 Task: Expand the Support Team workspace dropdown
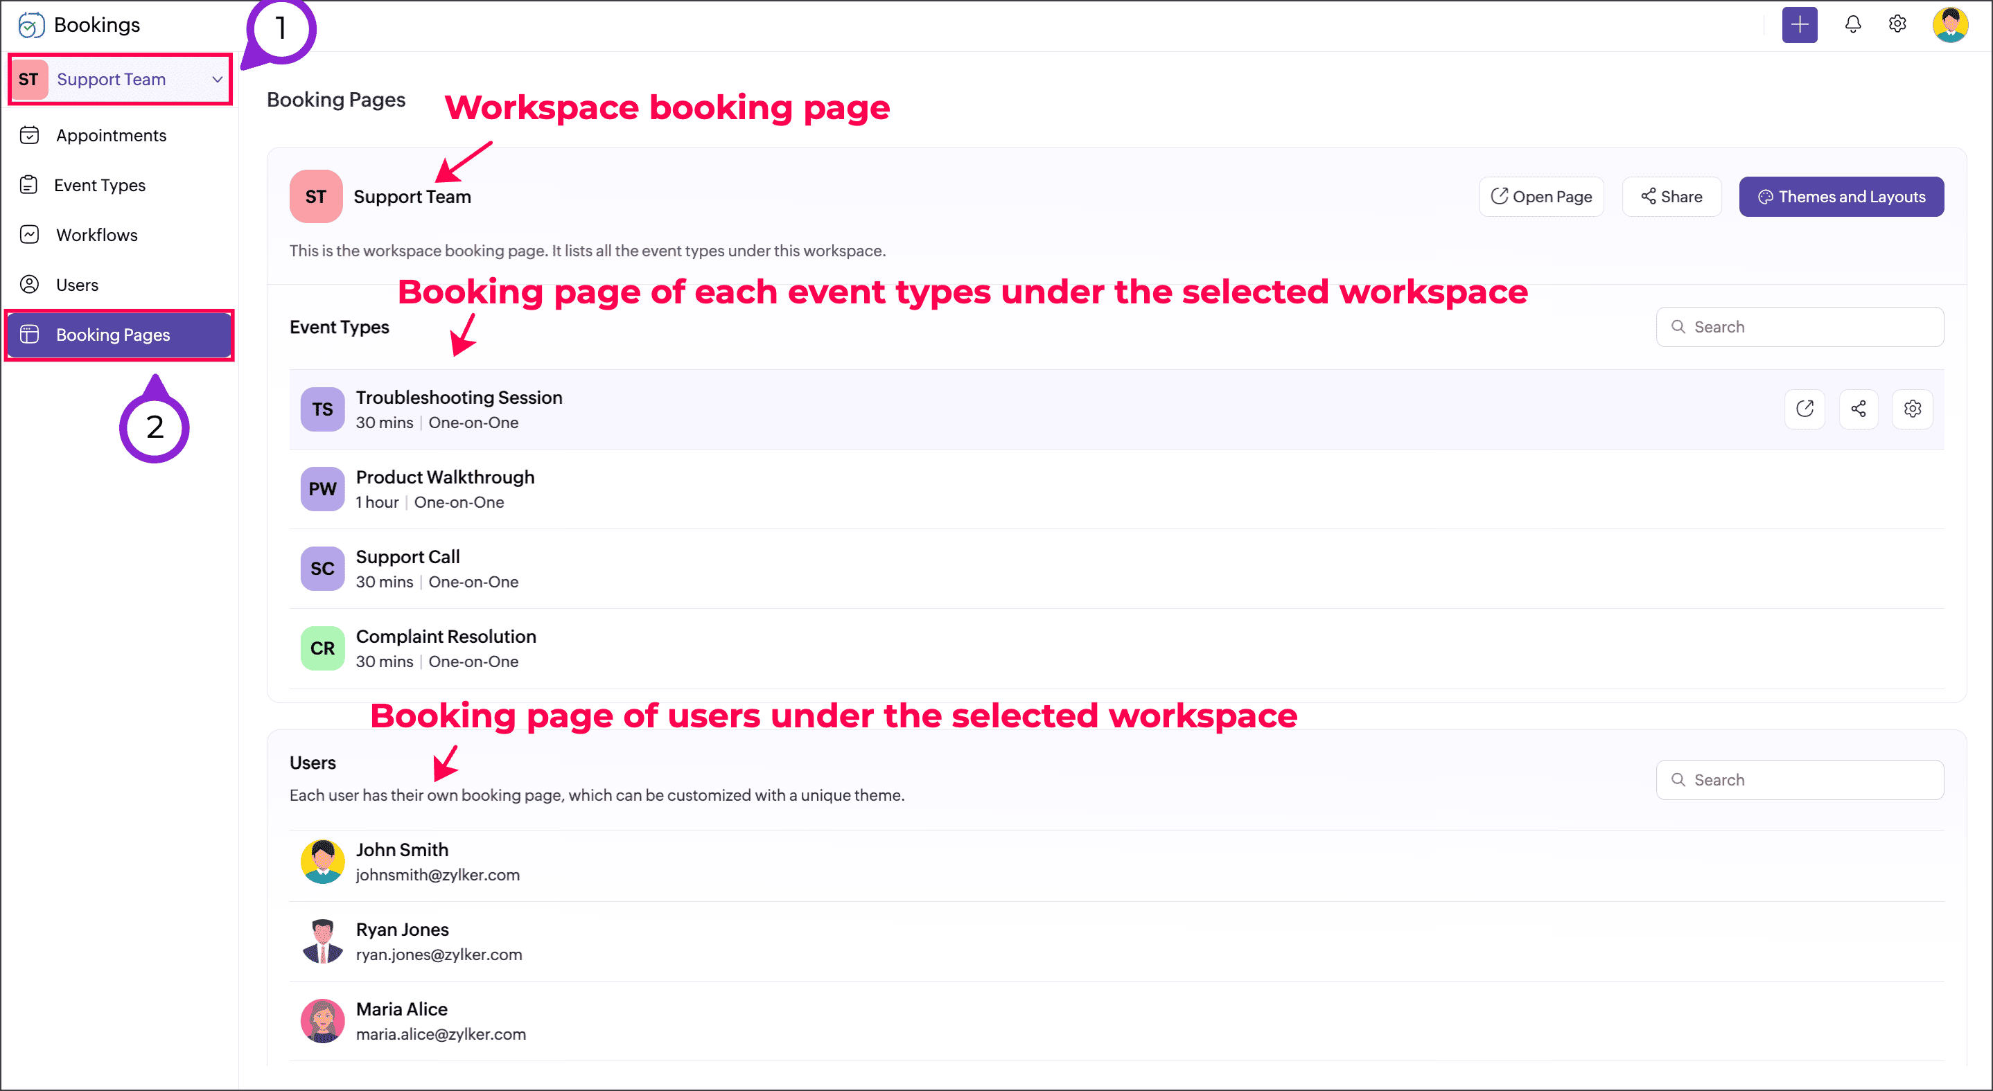[217, 79]
